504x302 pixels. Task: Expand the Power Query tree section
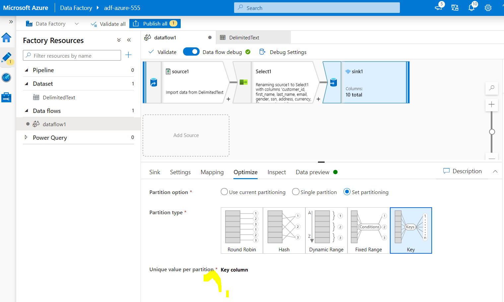click(x=26, y=137)
